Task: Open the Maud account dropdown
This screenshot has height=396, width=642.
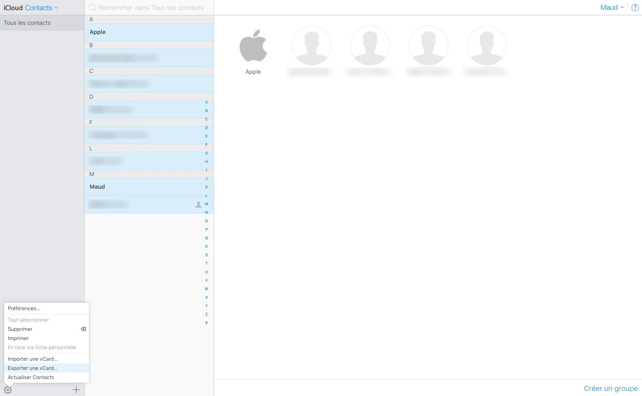Action: coord(612,7)
